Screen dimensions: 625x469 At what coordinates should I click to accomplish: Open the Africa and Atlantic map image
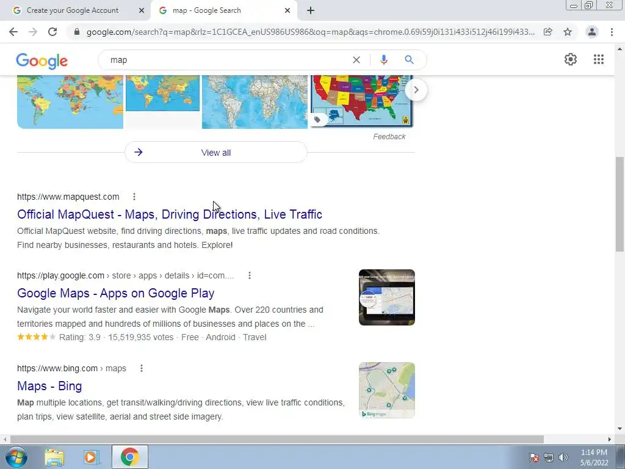255,102
